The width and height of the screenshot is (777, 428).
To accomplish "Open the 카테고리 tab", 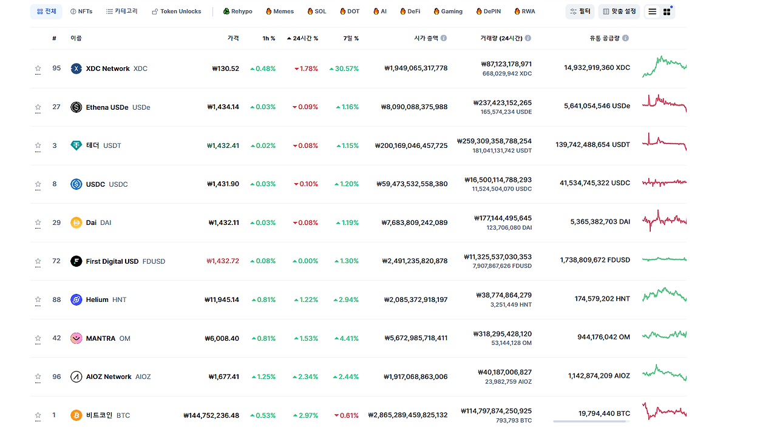I will pos(121,12).
